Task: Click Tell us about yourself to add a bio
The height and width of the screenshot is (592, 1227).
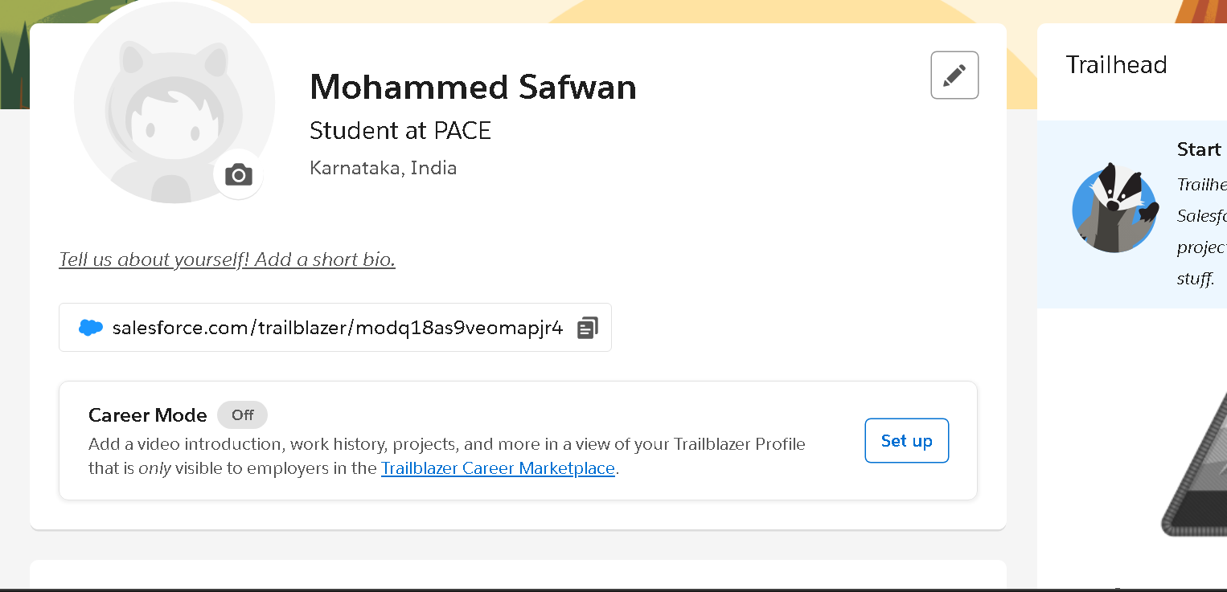Action: point(227,259)
